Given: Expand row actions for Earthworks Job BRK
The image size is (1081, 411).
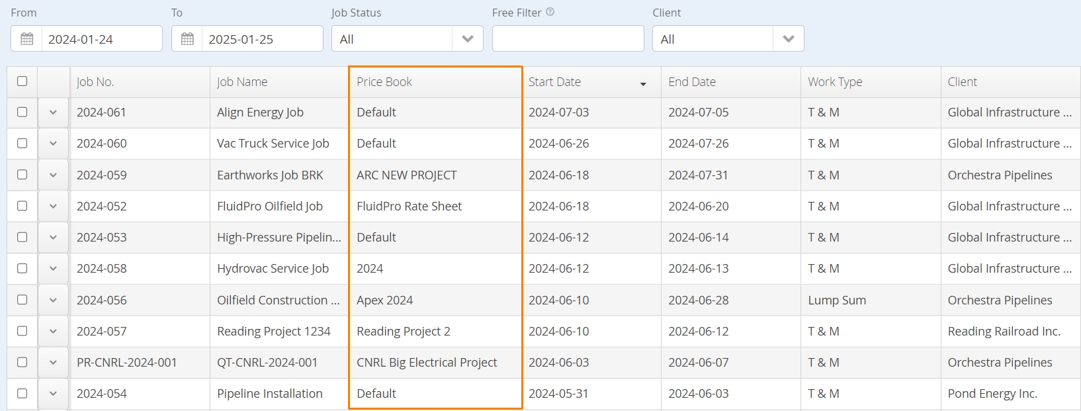Looking at the screenshot, I should (x=53, y=175).
